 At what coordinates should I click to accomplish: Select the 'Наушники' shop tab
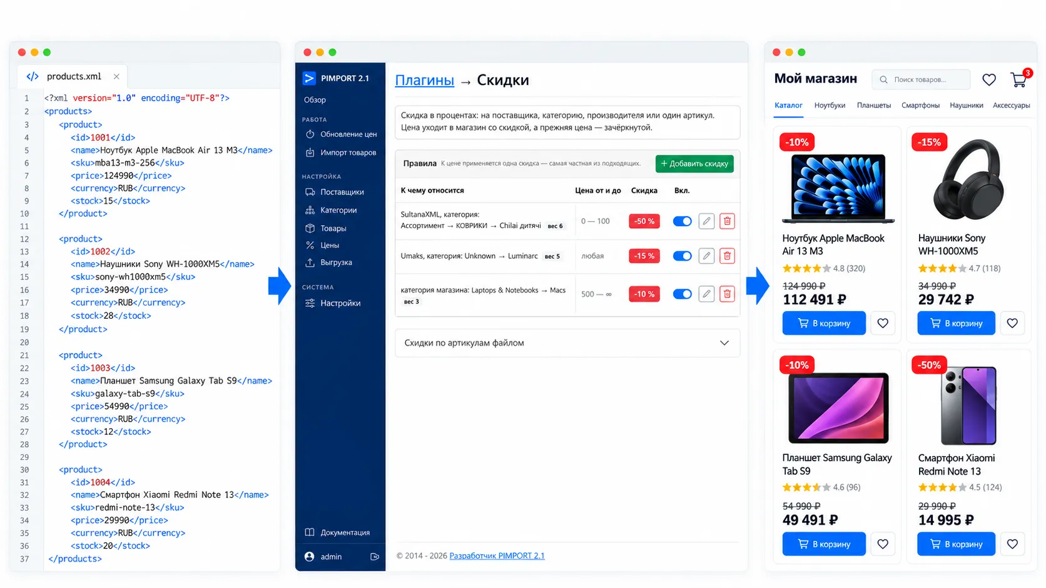tap(967, 105)
